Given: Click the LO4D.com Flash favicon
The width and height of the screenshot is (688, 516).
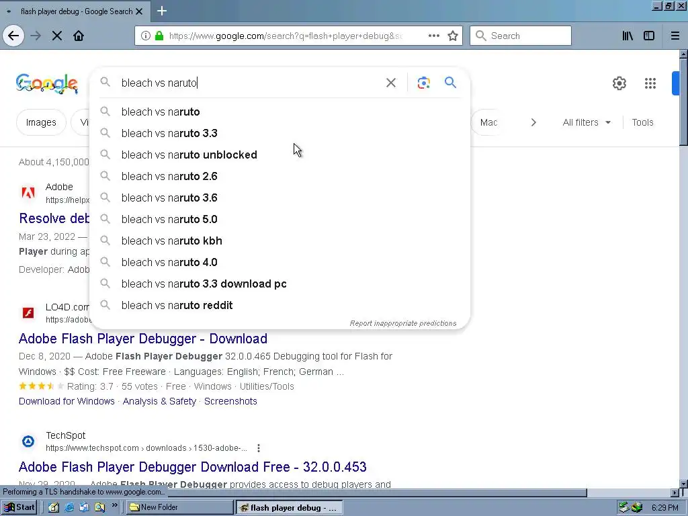Looking at the screenshot, I should pos(28,313).
